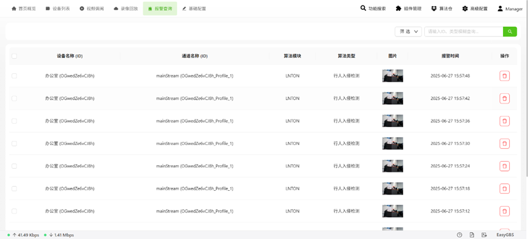Open 算法仓 algorithm store
Image resolution: width=528 pixels, height=239 pixels.
(x=442, y=9)
